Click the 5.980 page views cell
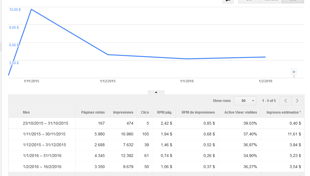This screenshot has width=310, height=176. pyautogui.click(x=100, y=134)
